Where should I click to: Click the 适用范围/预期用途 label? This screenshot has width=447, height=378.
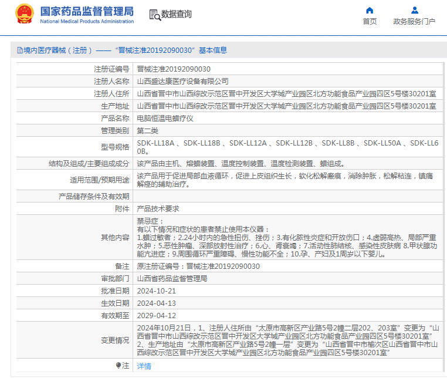pos(100,180)
